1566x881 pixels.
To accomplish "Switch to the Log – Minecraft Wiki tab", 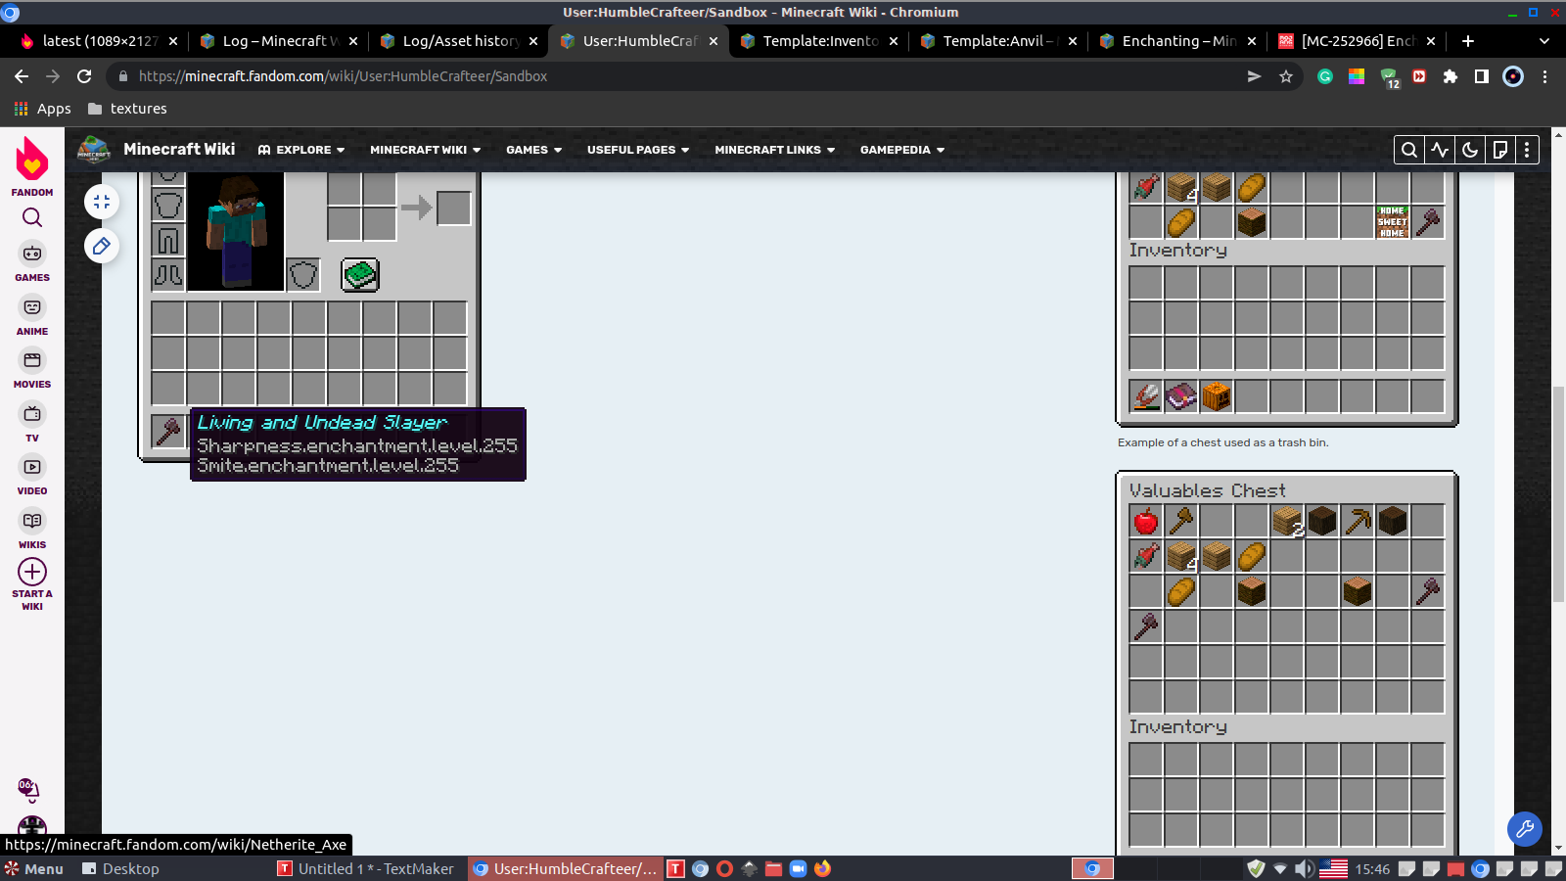I will coord(277,41).
